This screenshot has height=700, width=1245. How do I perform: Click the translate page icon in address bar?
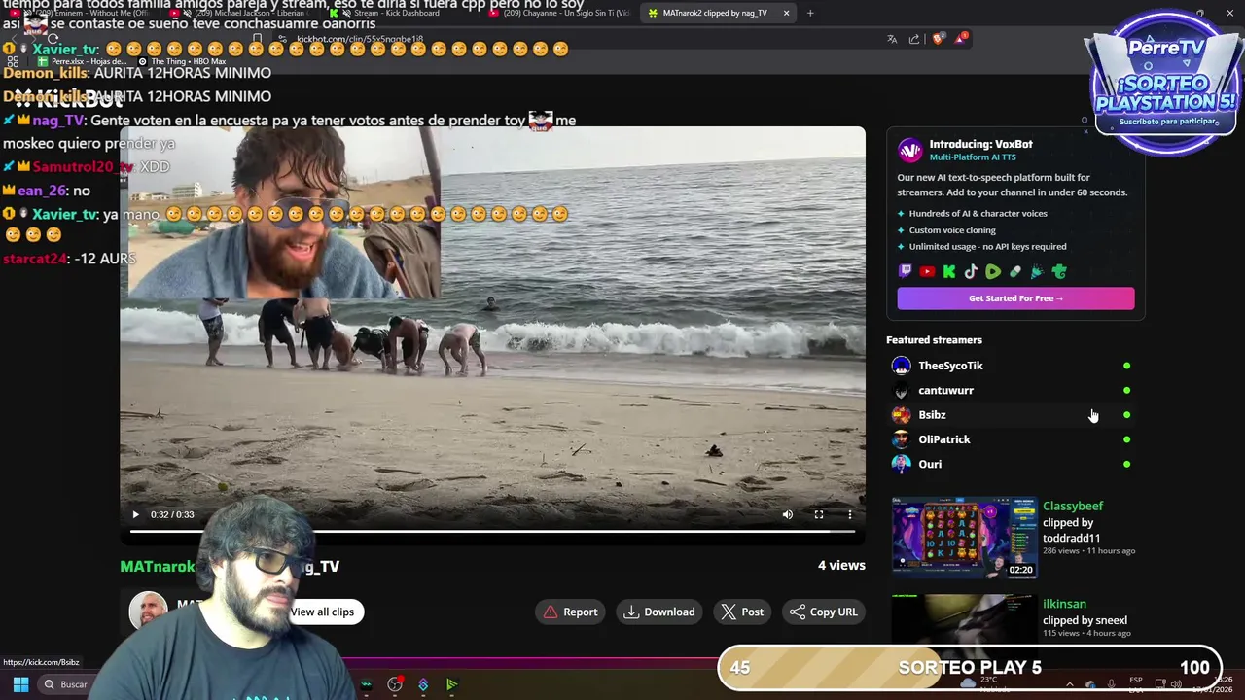pyautogui.click(x=892, y=39)
